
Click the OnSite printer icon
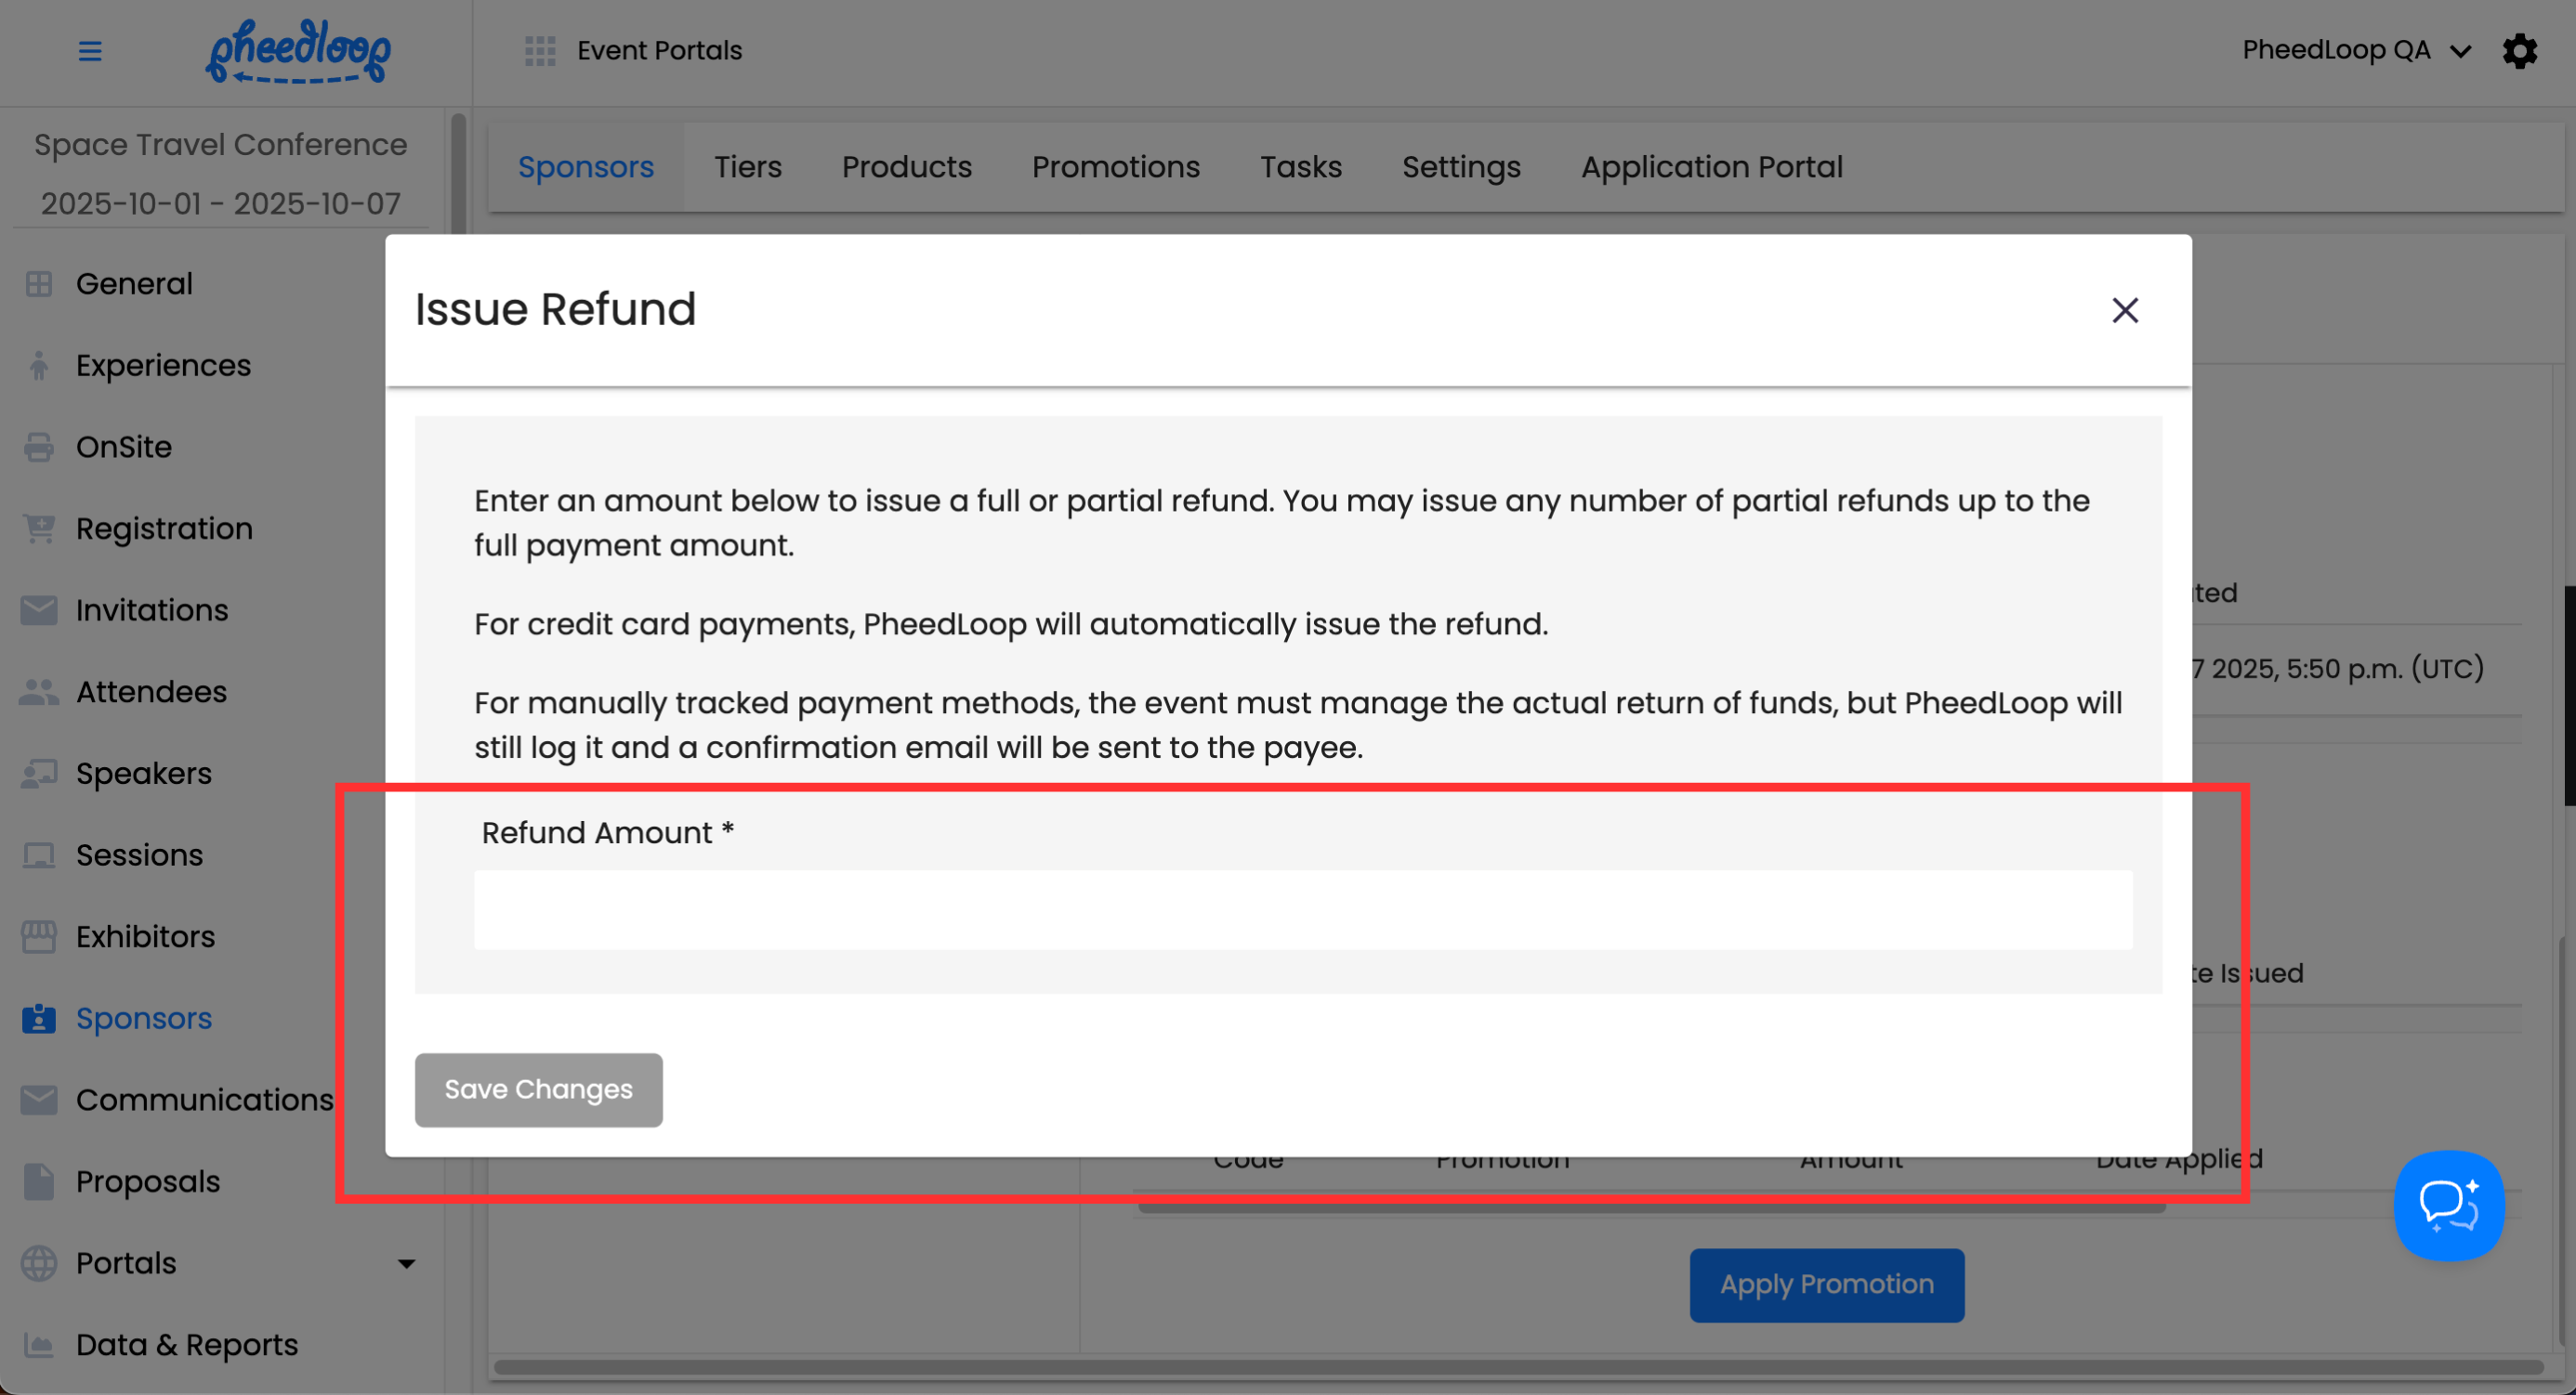click(39, 447)
